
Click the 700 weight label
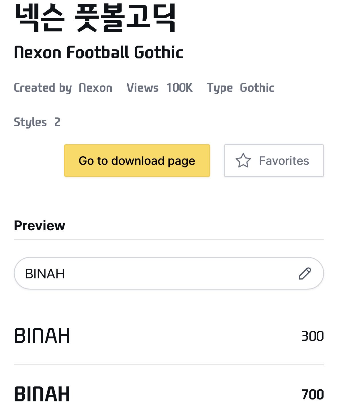click(312, 395)
